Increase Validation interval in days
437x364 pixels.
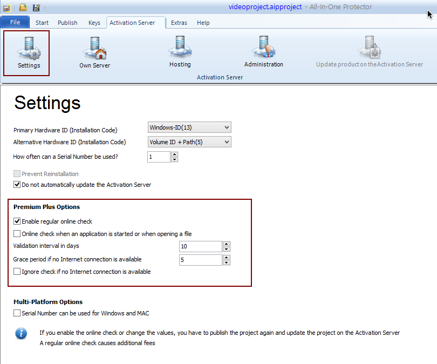click(227, 244)
